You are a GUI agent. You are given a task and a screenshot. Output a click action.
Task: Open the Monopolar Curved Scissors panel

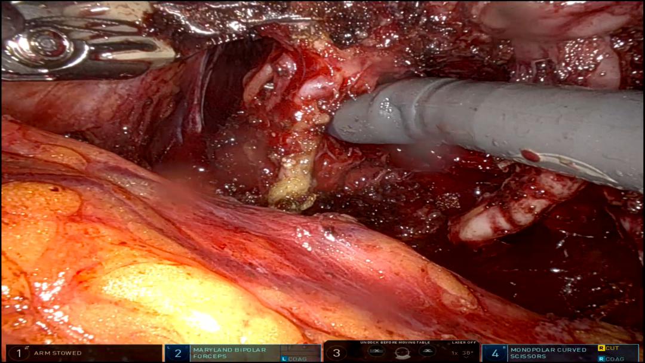560,353
